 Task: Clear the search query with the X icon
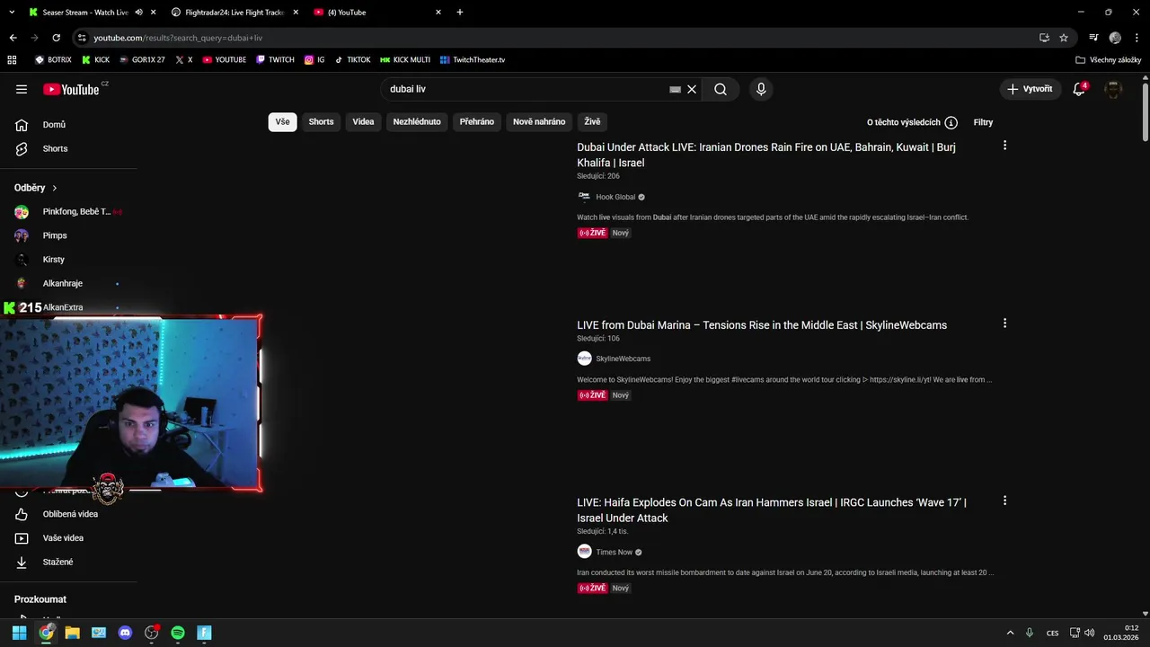pyautogui.click(x=692, y=89)
